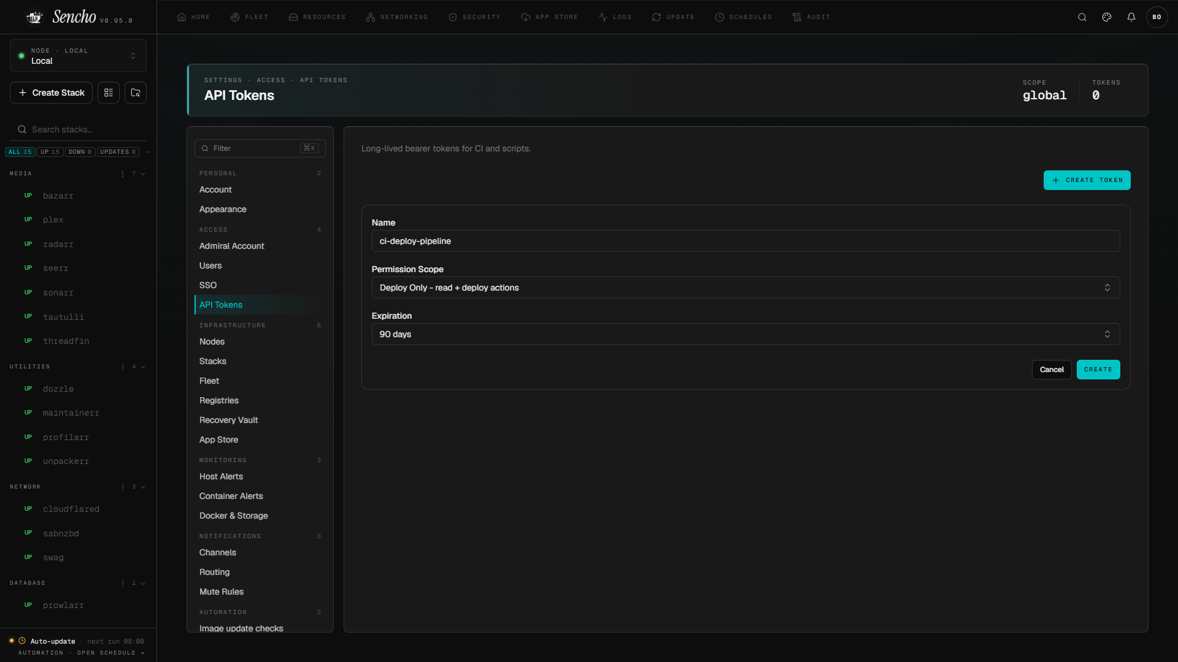Click the Create Stack button
This screenshot has width=1178, height=662.
click(x=52, y=93)
